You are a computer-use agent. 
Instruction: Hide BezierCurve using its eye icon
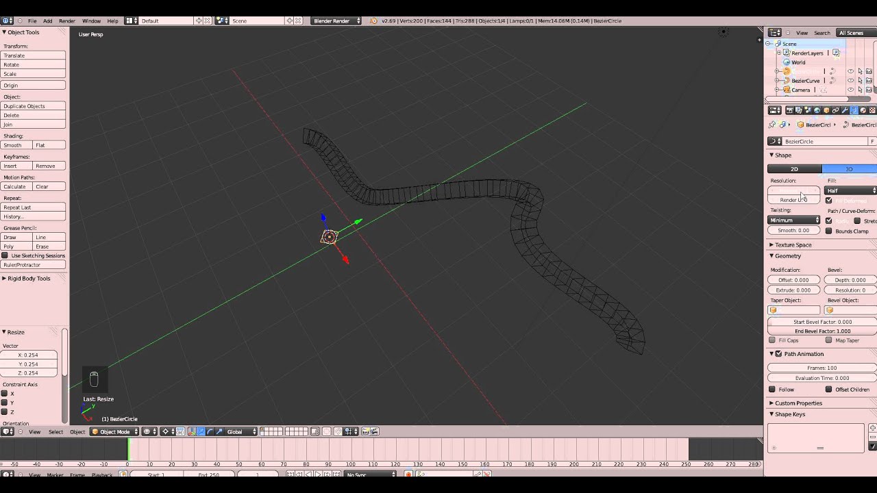(850, 80)
